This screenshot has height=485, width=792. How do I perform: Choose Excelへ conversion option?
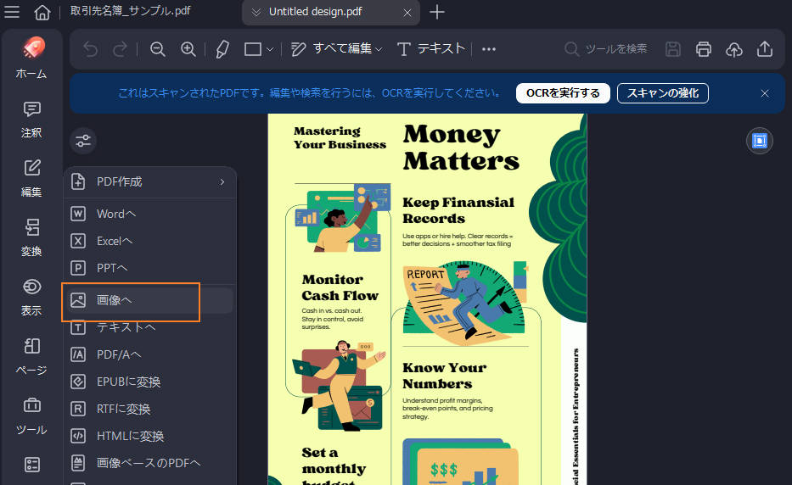pyautogui.click(x=150, y=242)
